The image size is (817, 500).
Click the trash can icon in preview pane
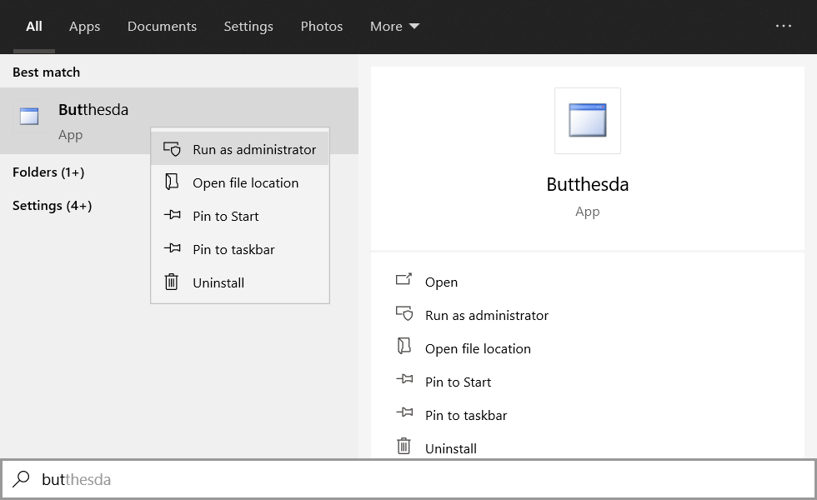[403, 447]
